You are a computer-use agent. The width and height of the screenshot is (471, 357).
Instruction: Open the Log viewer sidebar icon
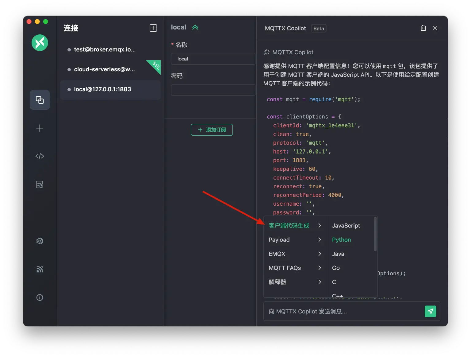tap(40, 184)
